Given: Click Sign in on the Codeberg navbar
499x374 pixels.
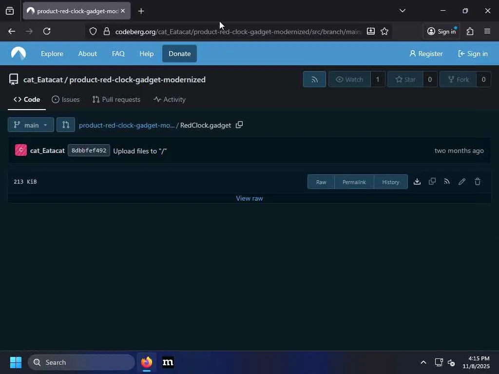Looking at the screenshot, I should (x=473, y=54).
